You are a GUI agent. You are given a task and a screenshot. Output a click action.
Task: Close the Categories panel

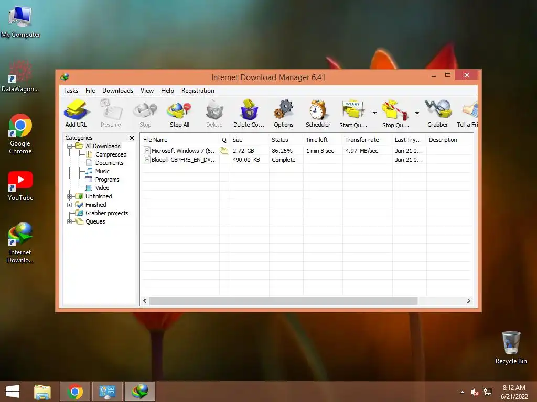pos(132,138)
